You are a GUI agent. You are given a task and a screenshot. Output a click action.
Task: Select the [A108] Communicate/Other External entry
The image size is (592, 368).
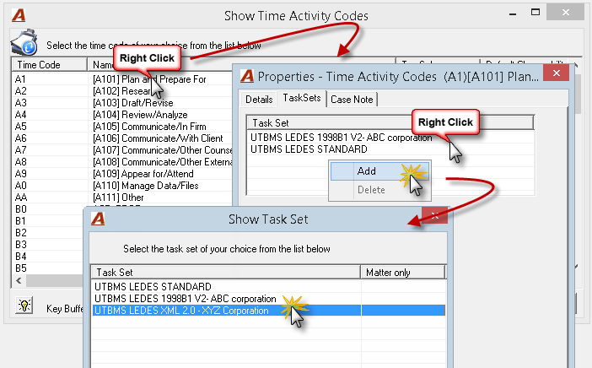(163, 162)
